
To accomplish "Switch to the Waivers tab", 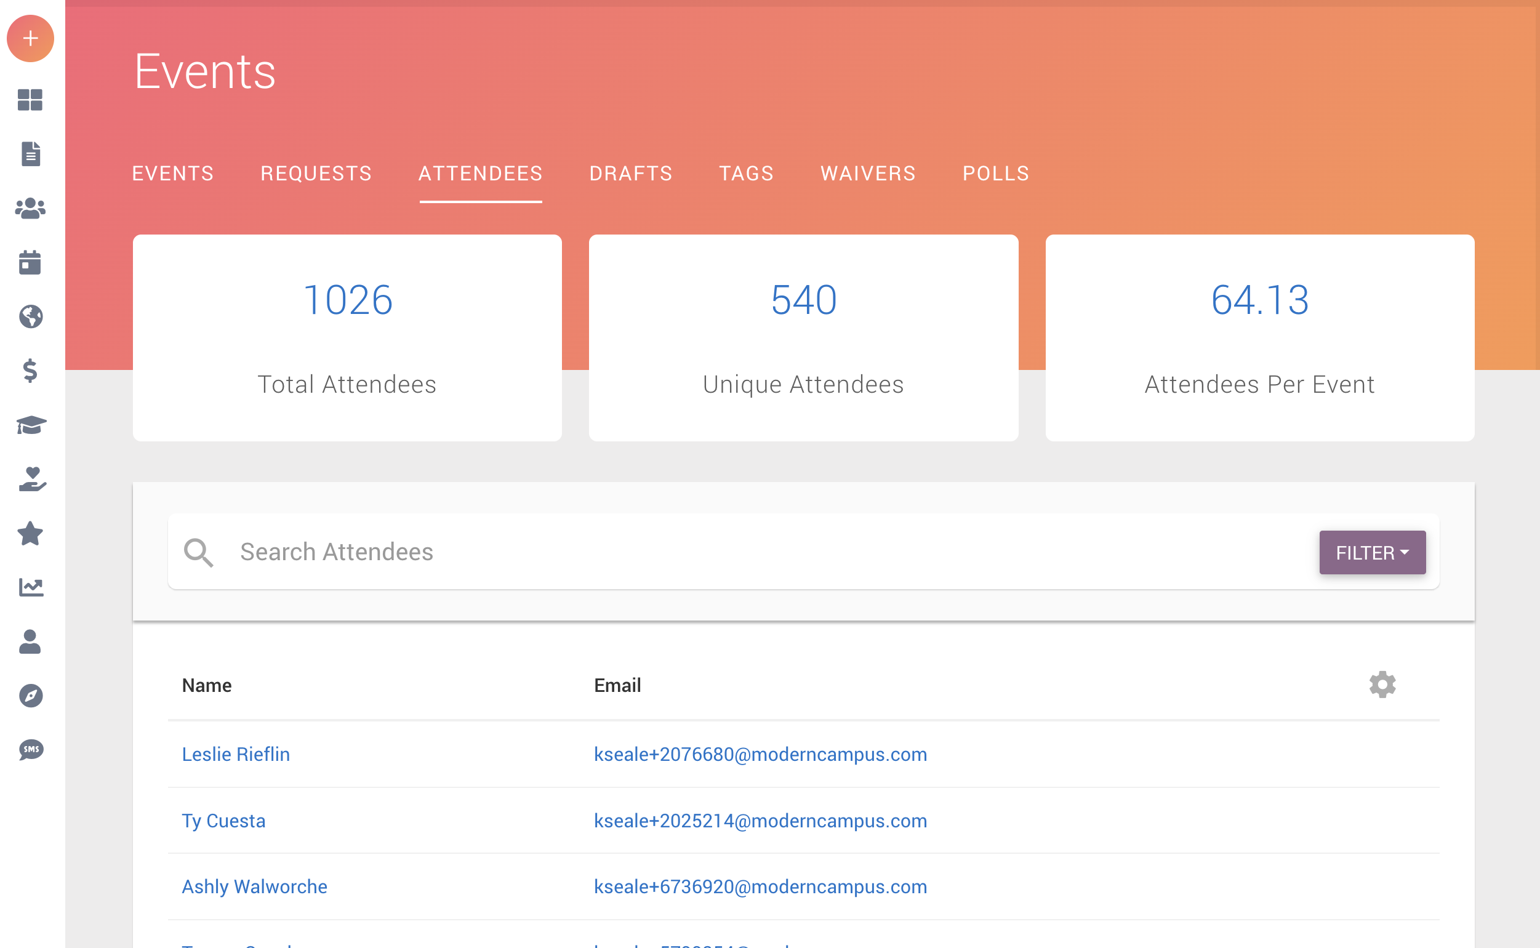I will (868, 174).
